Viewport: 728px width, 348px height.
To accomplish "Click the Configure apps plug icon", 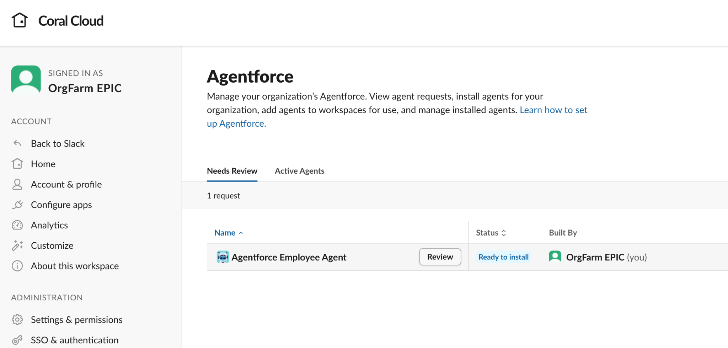I will point(17,205).
